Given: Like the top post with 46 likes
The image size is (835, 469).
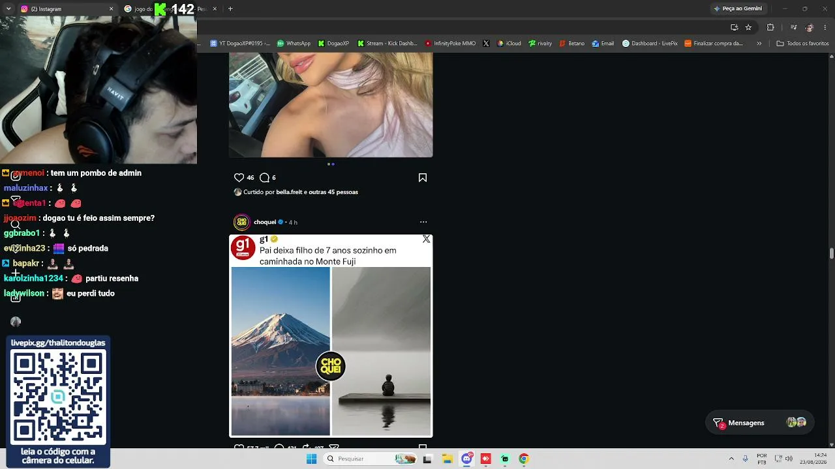Looking at the screenshot, I should click(239, 177).
